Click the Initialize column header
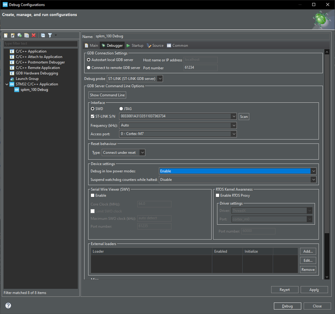The image size is (335, 314). click(258, 251)
